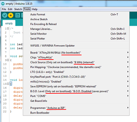Launch WiFi101 / WiFiNINA Firmware Updater
The image size is (137, 122).
click(x=76, y=46)
